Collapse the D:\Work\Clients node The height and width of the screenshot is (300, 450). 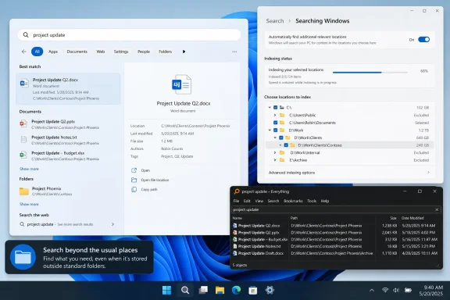click(275, 137)
